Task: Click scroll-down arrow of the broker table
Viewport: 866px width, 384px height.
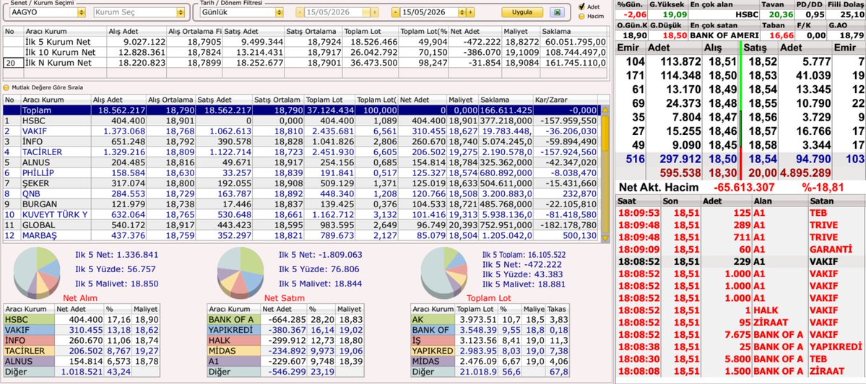Action: point(605,237)
